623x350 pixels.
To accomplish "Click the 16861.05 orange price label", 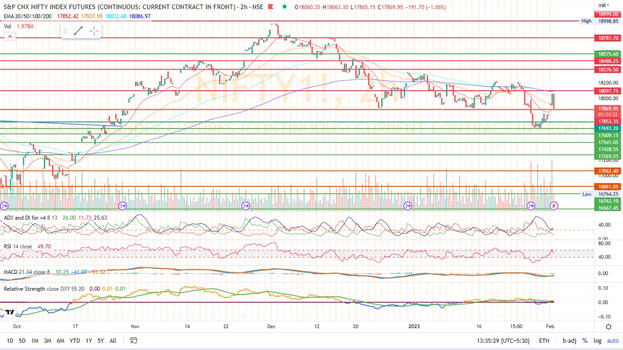I will 609,186.
